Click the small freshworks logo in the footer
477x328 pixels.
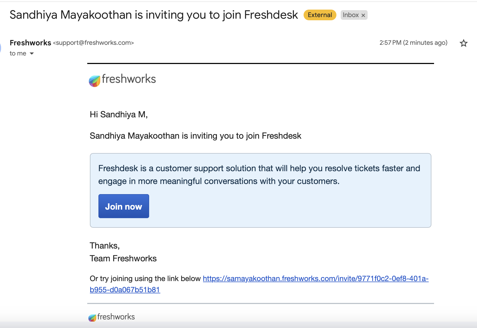pyautogui.click(x=112, y=317)
